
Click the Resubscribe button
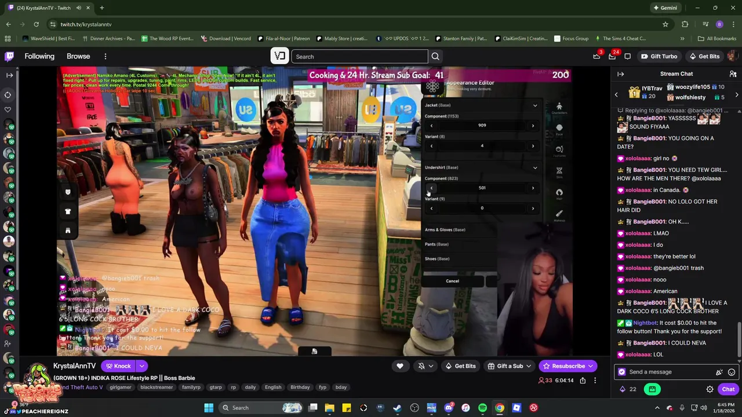(568, 366)
